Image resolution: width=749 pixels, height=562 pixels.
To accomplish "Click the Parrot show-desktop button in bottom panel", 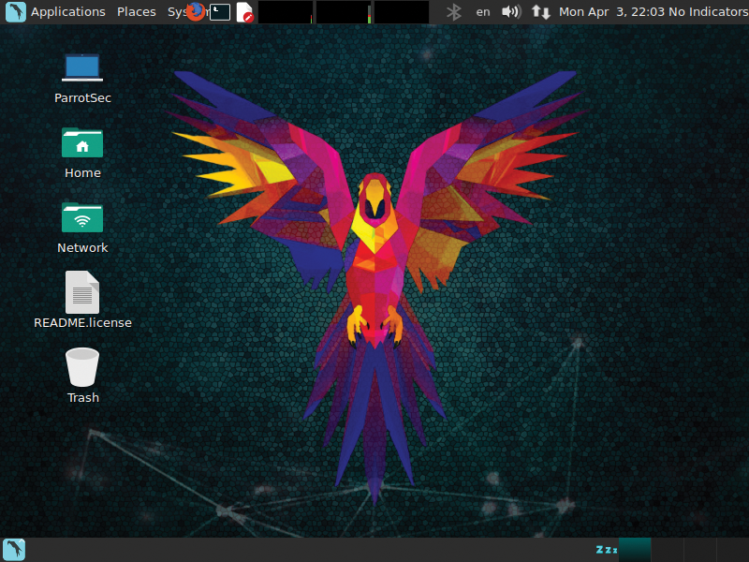I will tap(14, 550).
